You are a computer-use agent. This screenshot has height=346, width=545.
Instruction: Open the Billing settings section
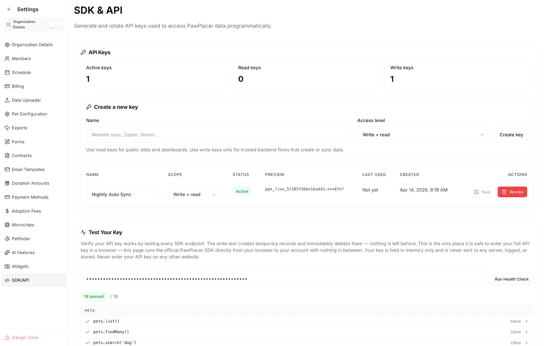pos(18,86)
